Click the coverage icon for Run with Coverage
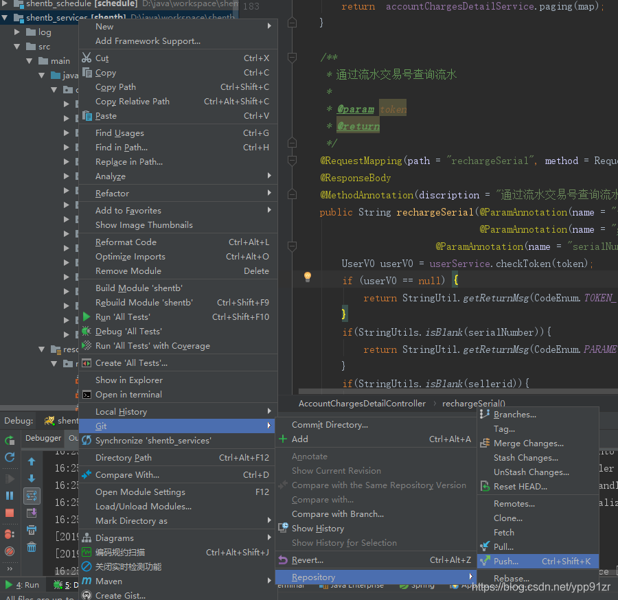The height and width of the screenshot is (600, 618). point(87,345)
